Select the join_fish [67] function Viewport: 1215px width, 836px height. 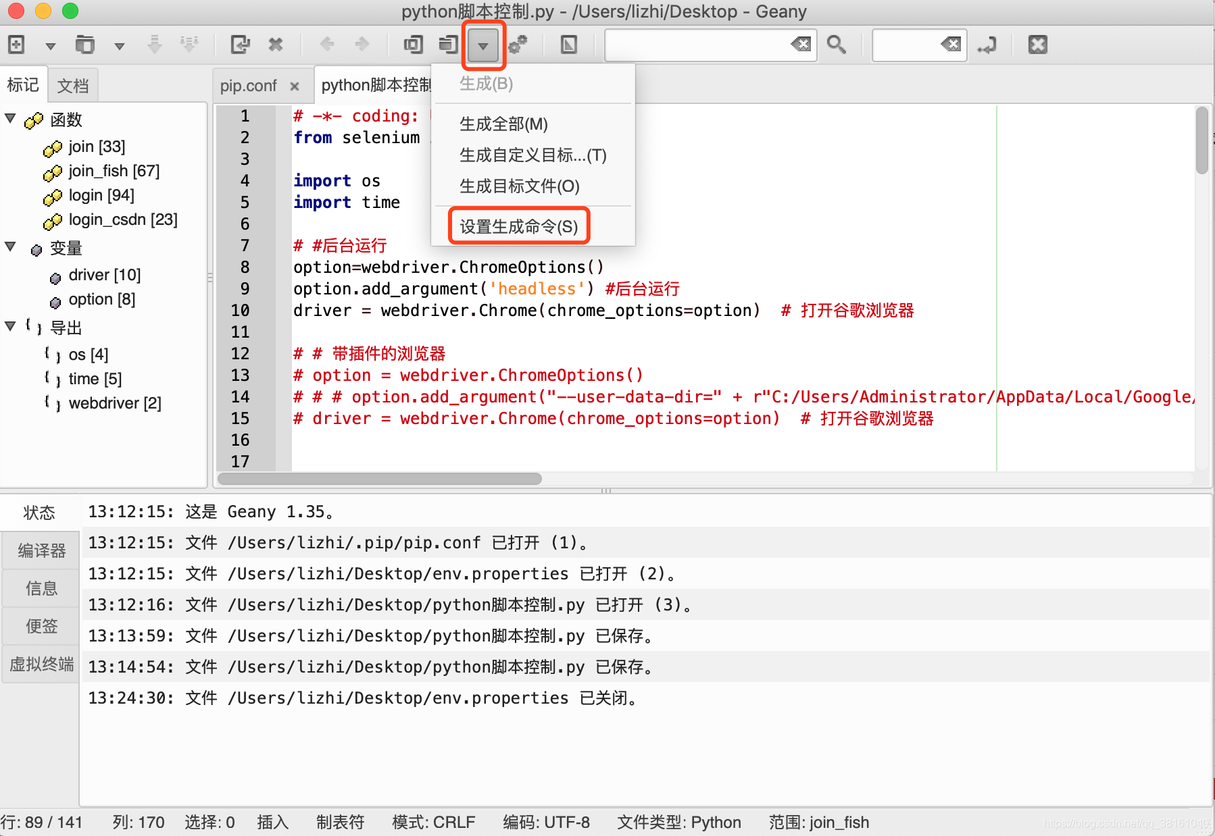114,171
